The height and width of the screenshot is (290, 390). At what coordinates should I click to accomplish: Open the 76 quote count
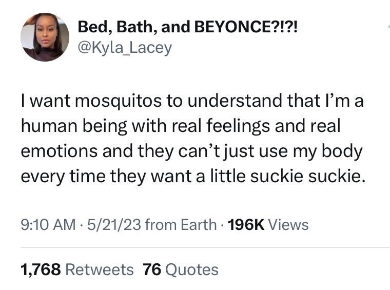click(x=152, y=269)
